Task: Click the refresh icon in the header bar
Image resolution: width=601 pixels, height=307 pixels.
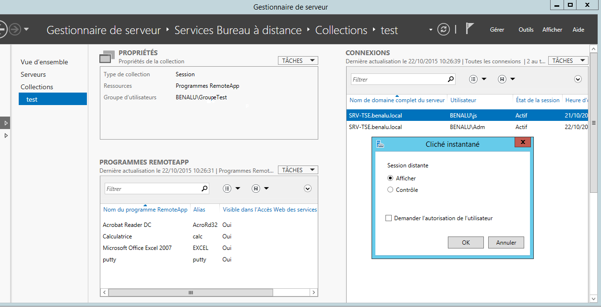Action: (444, 30)
